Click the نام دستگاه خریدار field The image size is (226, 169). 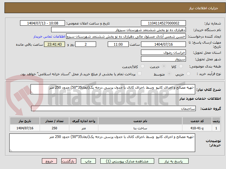[x=119, y=30]
